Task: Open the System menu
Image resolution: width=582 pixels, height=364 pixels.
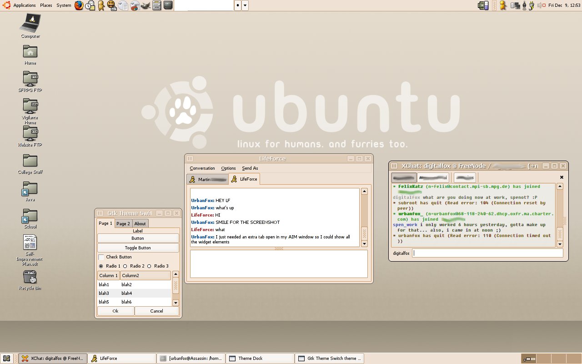Action: (x=64, y=5)
